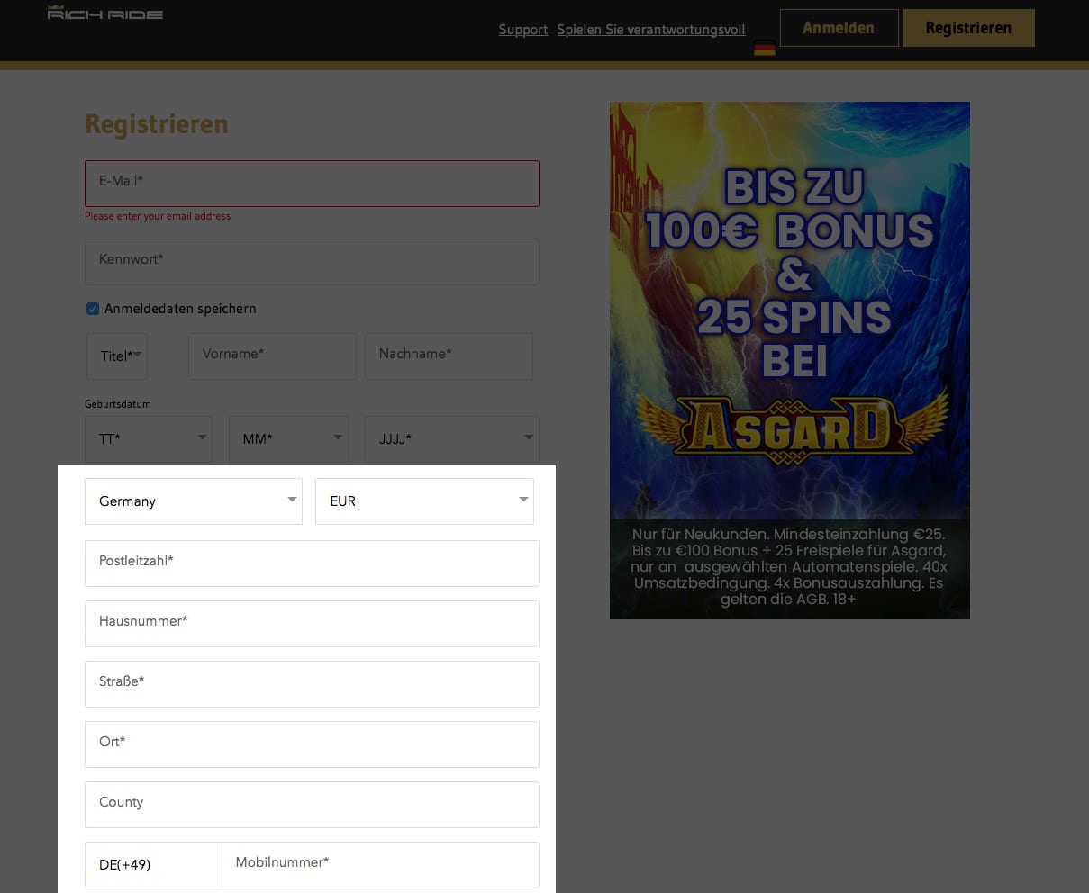This screenshot has width=1089, height=893.
Task: Focus the Kennwort input field
Action: 312,262
